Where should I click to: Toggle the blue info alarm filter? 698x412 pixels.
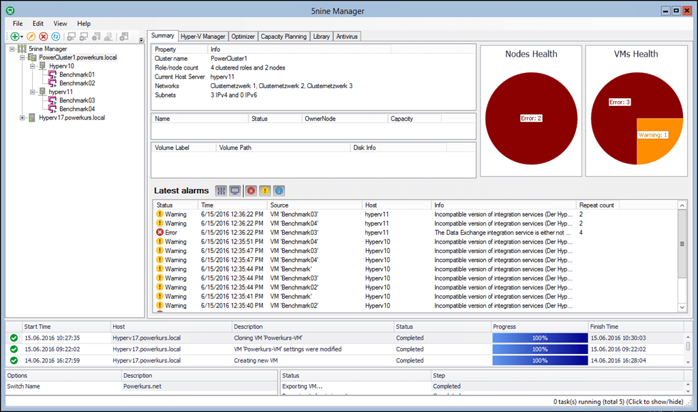tap(279, 190)
